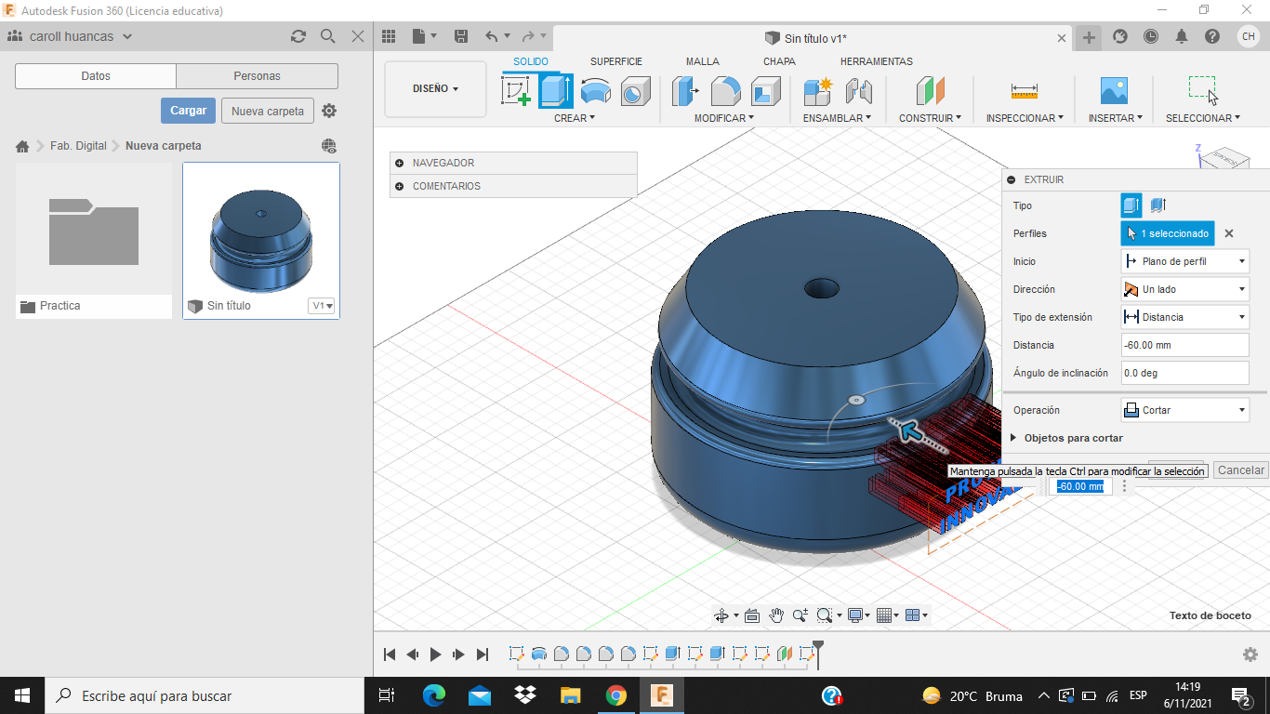Select the Extrude tool in toolbar
This screenshot has width=1270, height=714.
pos(556,91)
